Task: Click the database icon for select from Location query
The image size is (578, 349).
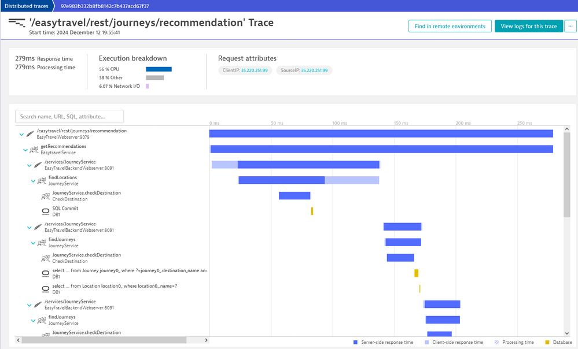Action: click(46, 289)
